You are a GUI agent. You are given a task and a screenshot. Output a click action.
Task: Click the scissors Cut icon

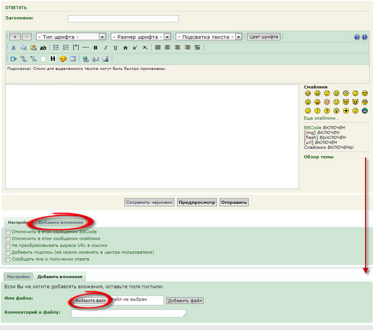[x=13, y=48]
